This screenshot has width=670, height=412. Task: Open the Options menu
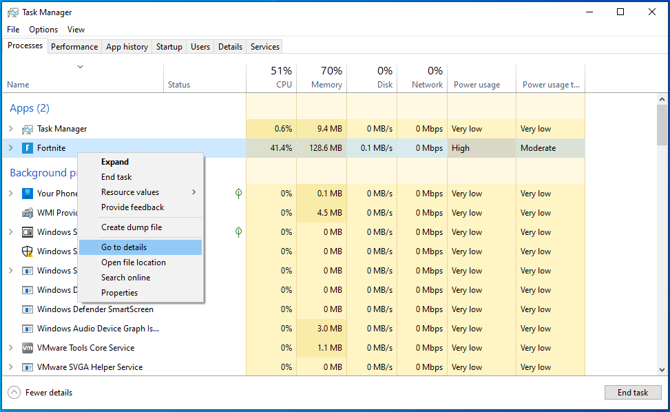click(x=43, y=30)
